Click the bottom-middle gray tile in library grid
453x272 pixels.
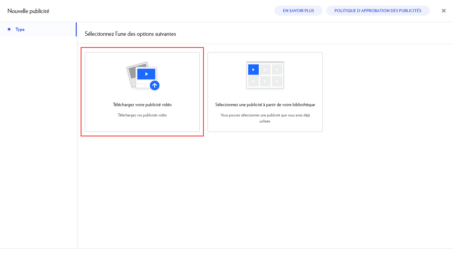[265, 81]
